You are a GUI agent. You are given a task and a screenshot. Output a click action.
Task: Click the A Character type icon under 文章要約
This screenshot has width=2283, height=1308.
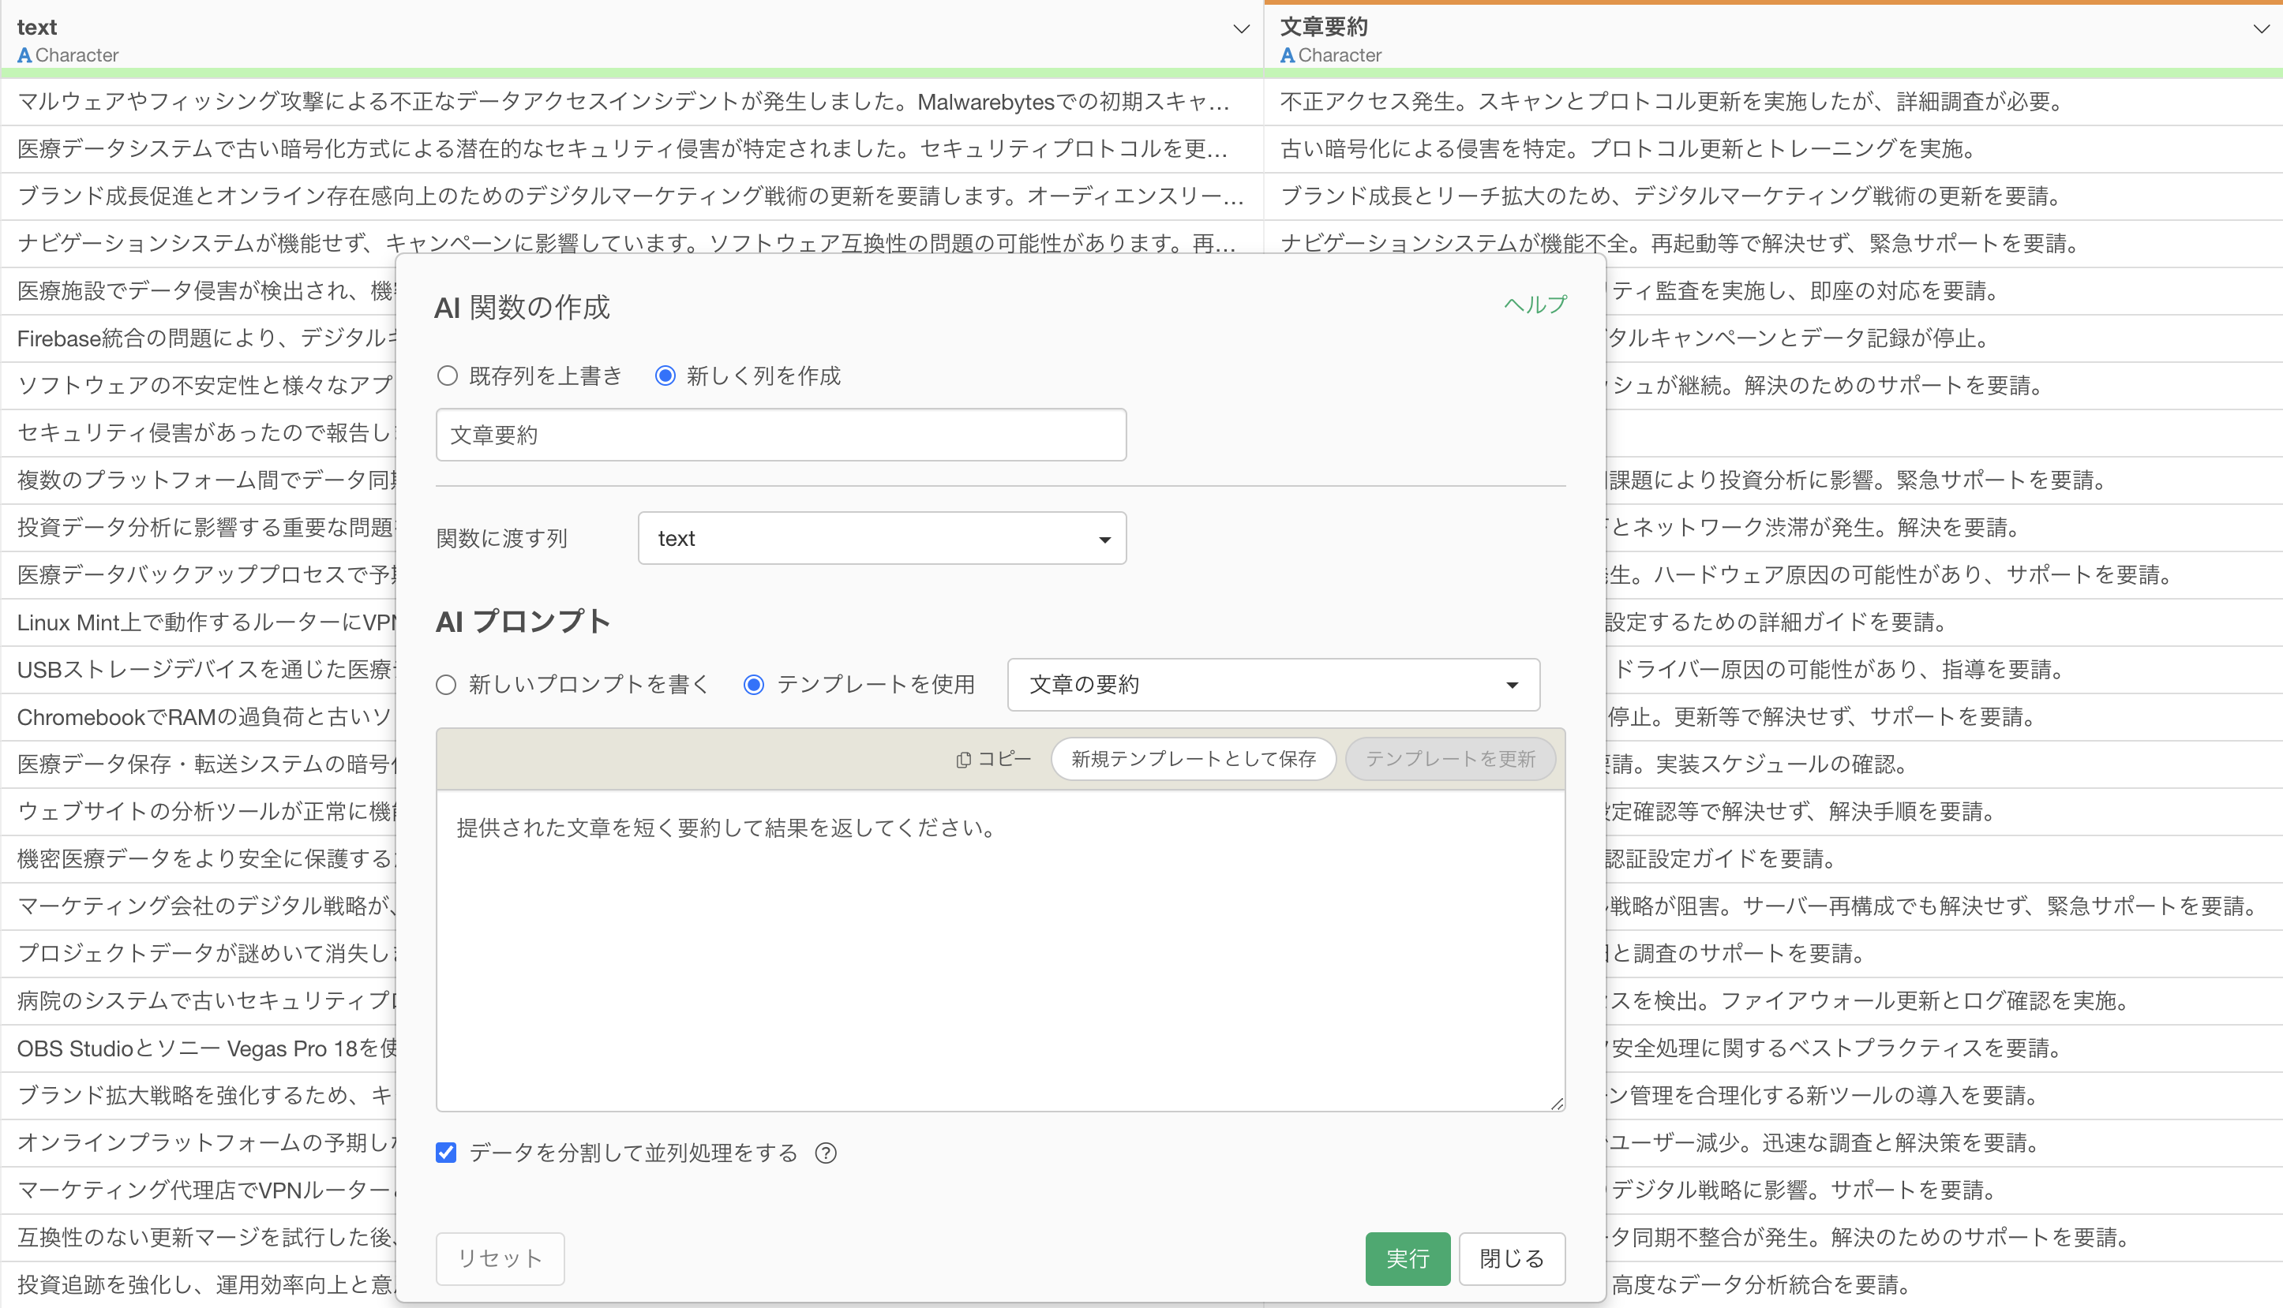point(1287,56)
